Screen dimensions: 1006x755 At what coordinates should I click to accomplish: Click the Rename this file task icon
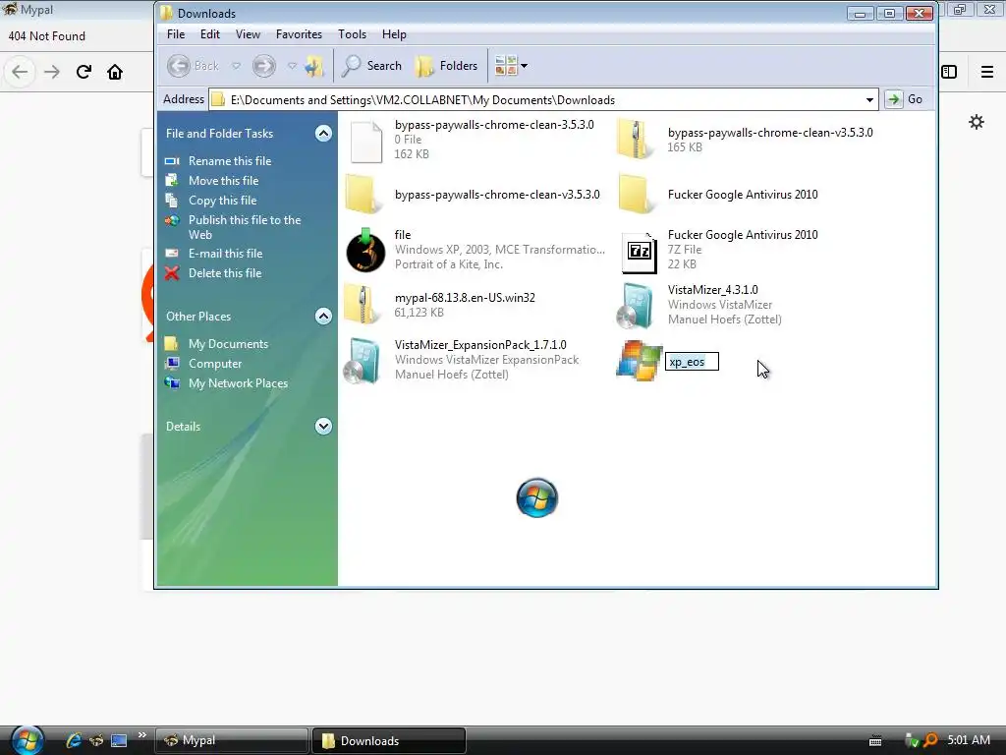pyautogui.click(x=172, y=161)
